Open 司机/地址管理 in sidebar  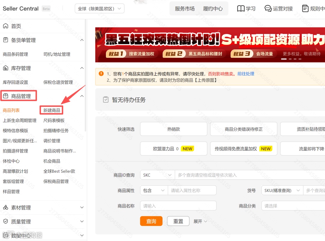click(x=57, y=54)
